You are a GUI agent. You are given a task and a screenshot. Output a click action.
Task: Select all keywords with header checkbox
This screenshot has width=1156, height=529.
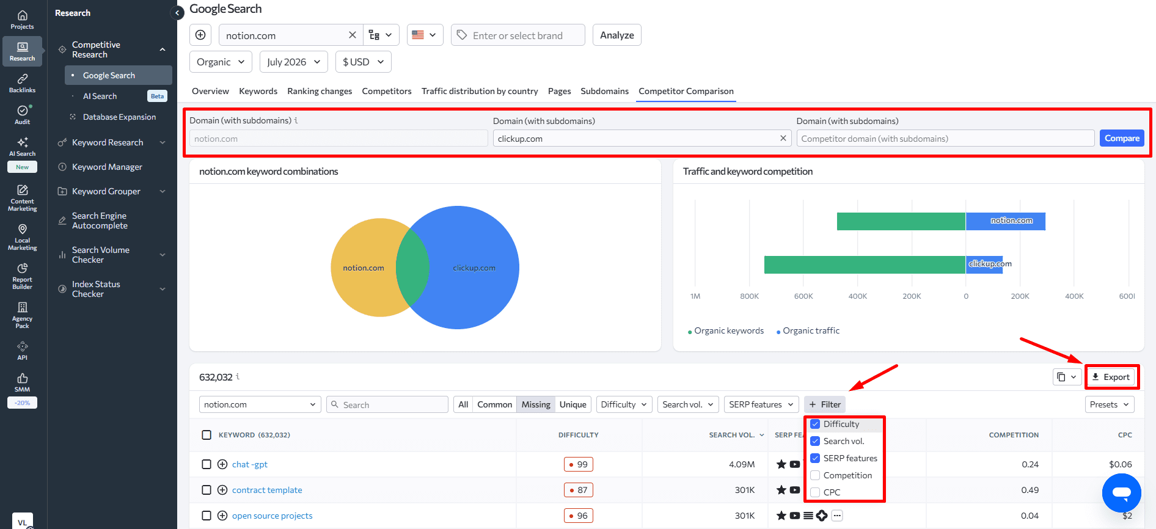click(x=207, y=435)
